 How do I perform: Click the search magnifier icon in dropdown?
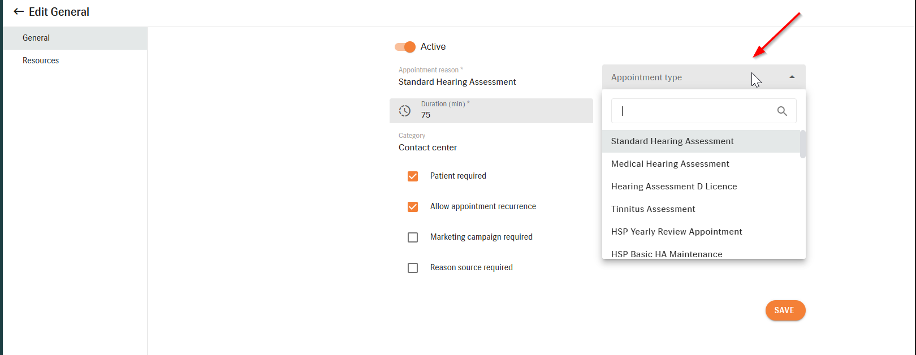click(782, 111)
